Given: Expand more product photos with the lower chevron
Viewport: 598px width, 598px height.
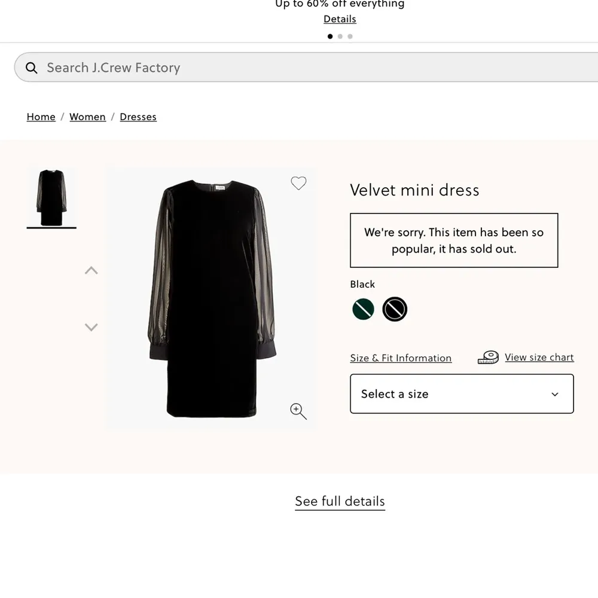Looking at the screenshot, I should [x=91, y=327].
